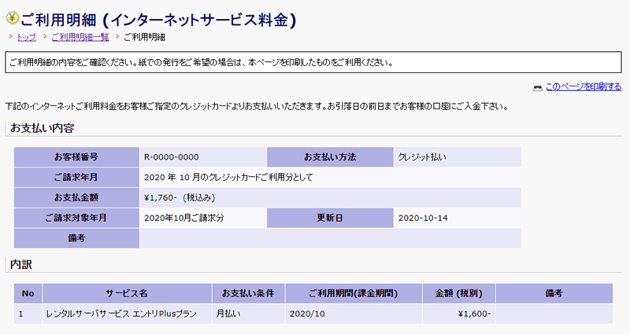Click the クレジット払い payment method value
Viewport: 630px width, 335px height.
coord(422,156)
